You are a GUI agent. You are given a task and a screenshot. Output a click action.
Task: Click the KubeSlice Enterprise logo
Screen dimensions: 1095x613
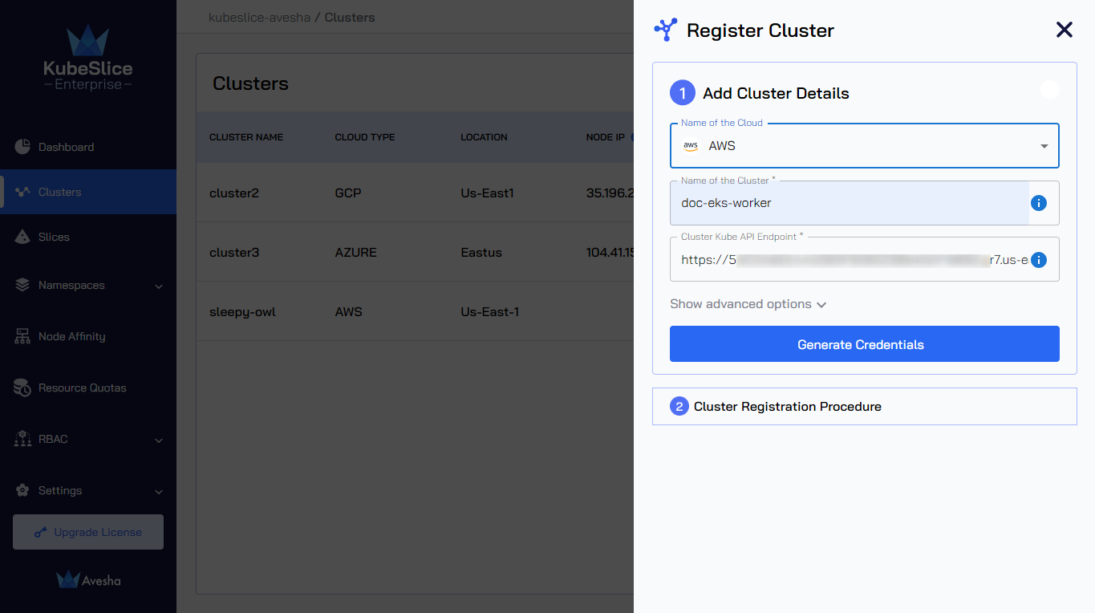(x=88, y=58)
